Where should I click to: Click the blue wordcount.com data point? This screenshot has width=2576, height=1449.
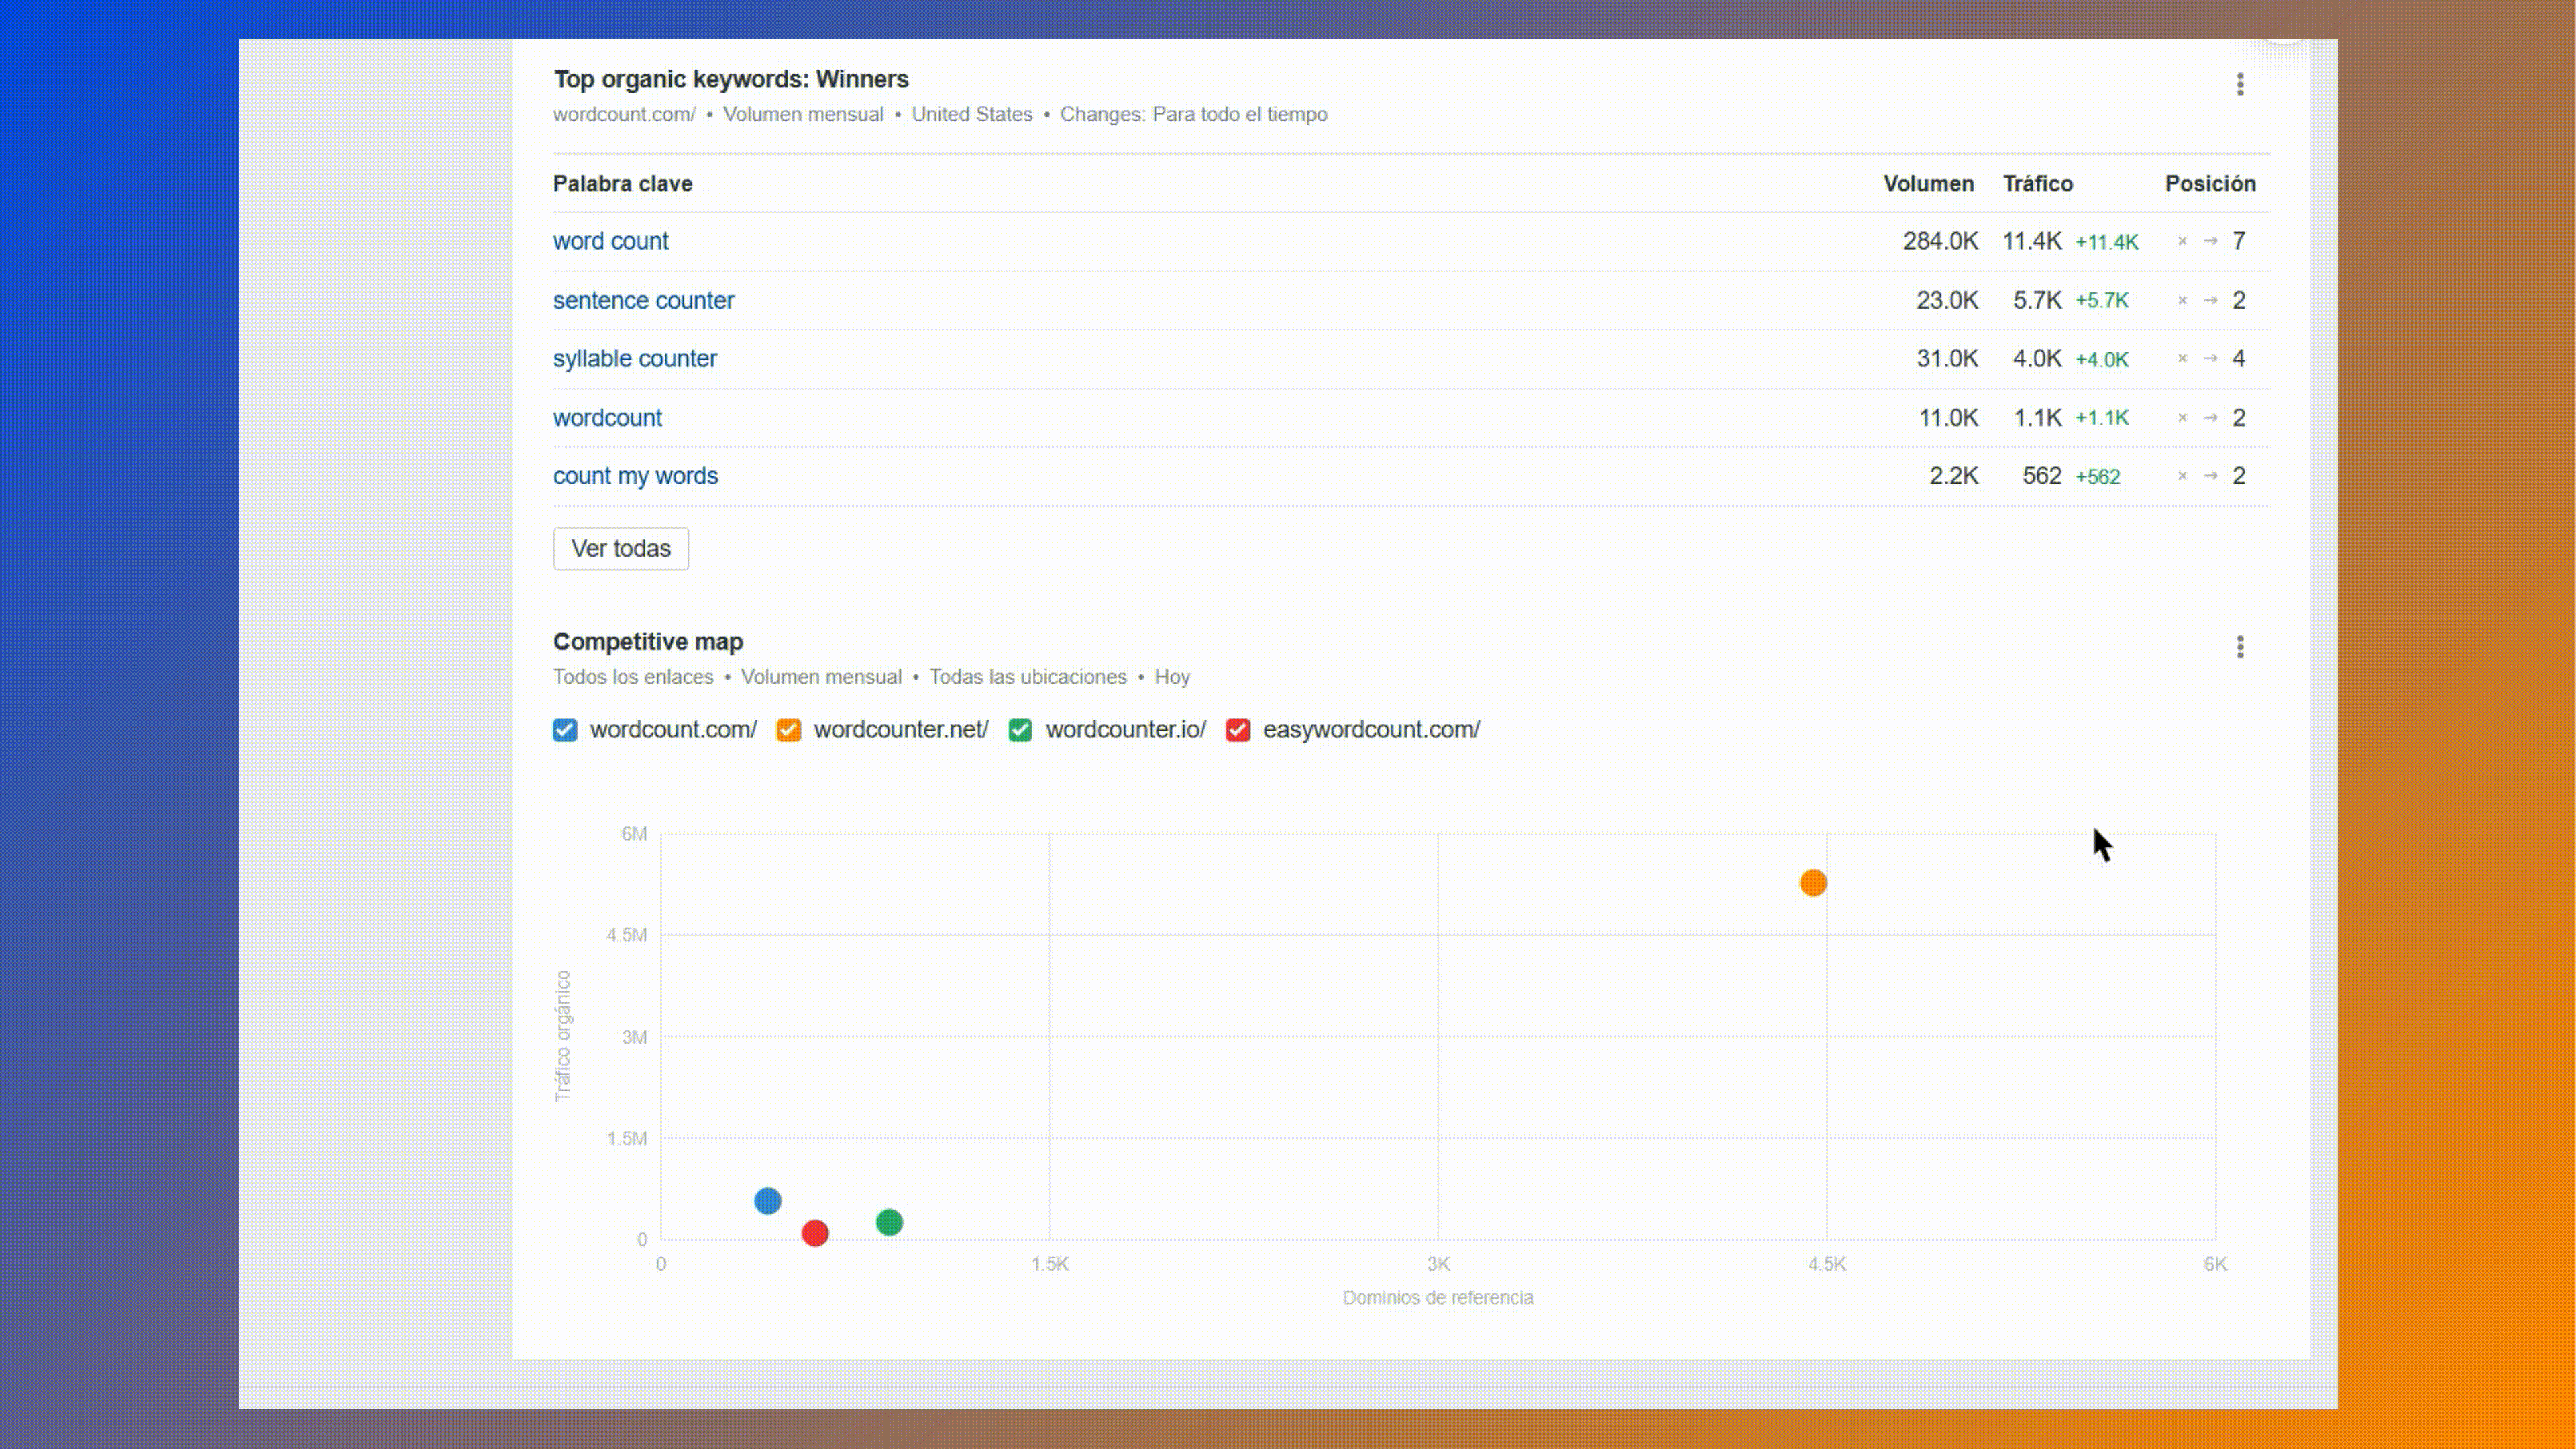(767, 1201)
